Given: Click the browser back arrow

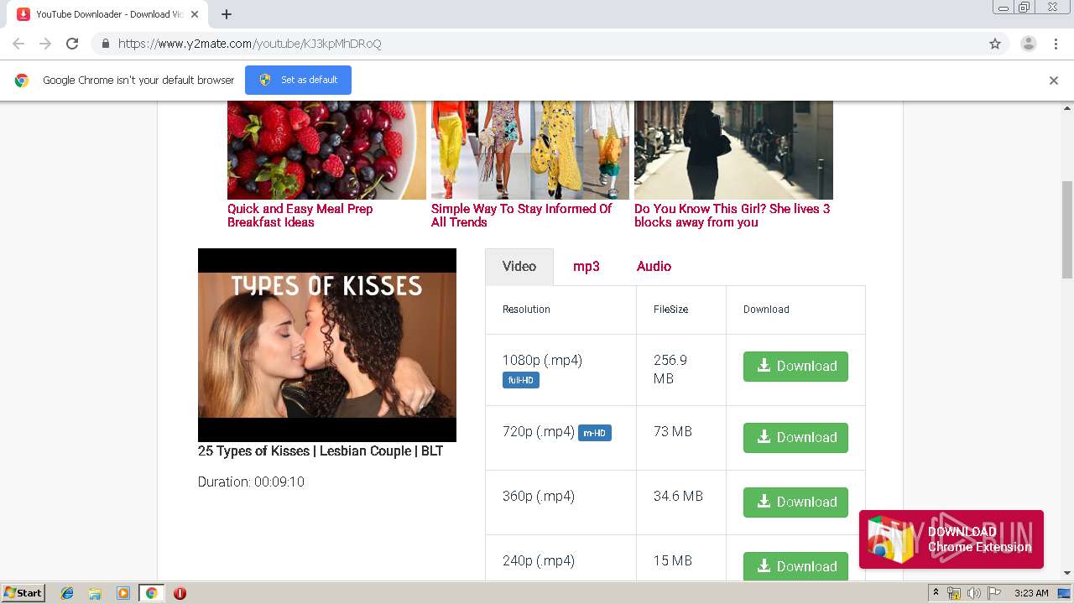Looking at the screenshot, I should click(18, 44).
